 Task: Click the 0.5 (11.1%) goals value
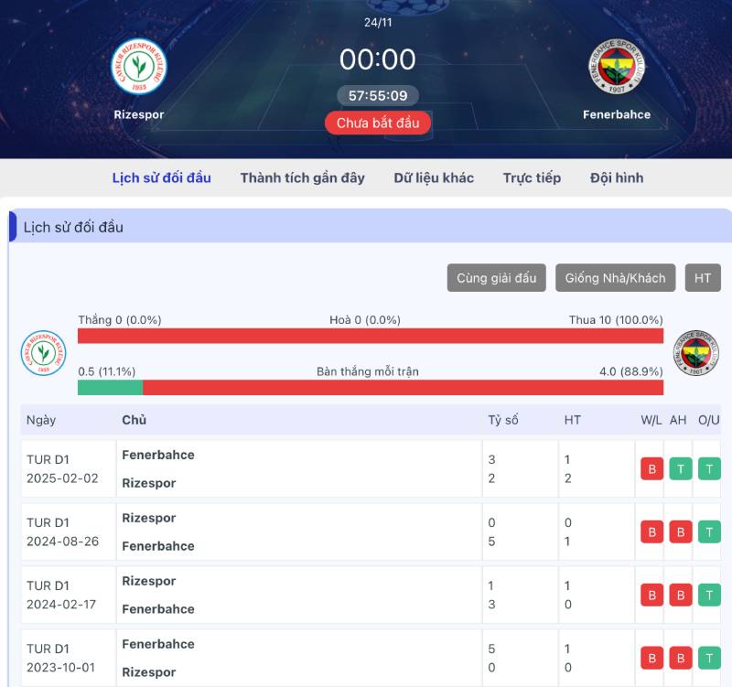point(106,371)
